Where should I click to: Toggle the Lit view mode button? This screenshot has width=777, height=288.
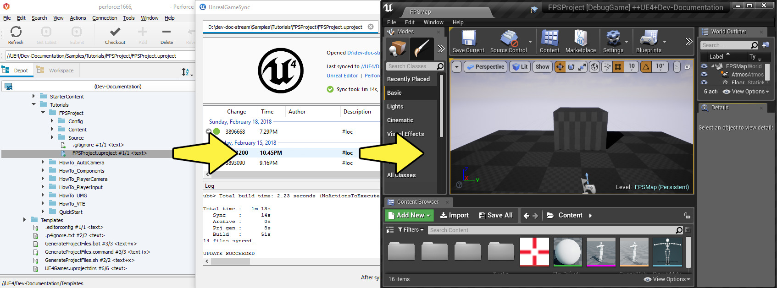tap(520, 67)
